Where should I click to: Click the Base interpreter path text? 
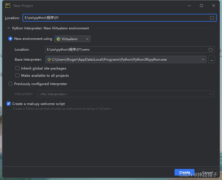[109, 60]
